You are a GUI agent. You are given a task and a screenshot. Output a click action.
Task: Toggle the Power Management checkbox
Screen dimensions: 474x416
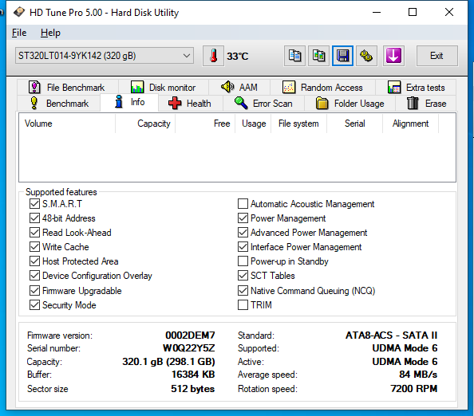point(243,218)
